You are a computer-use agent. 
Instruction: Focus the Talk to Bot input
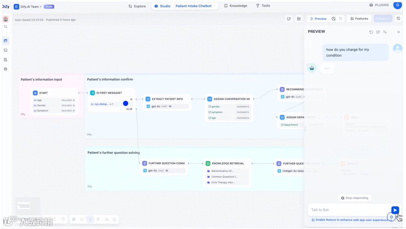pos(350,210)
